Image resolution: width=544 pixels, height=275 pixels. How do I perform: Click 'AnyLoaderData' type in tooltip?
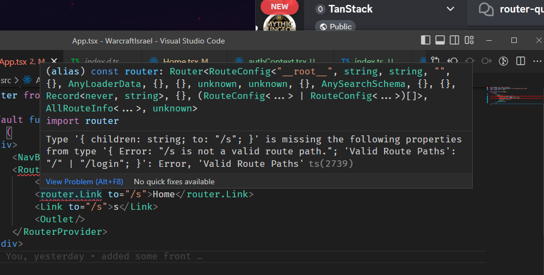104,84
